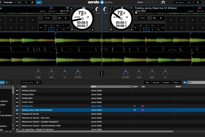Screen dimensions: 205x137
Task: Open settings with the gear icon at top
Action: (198, 2)
